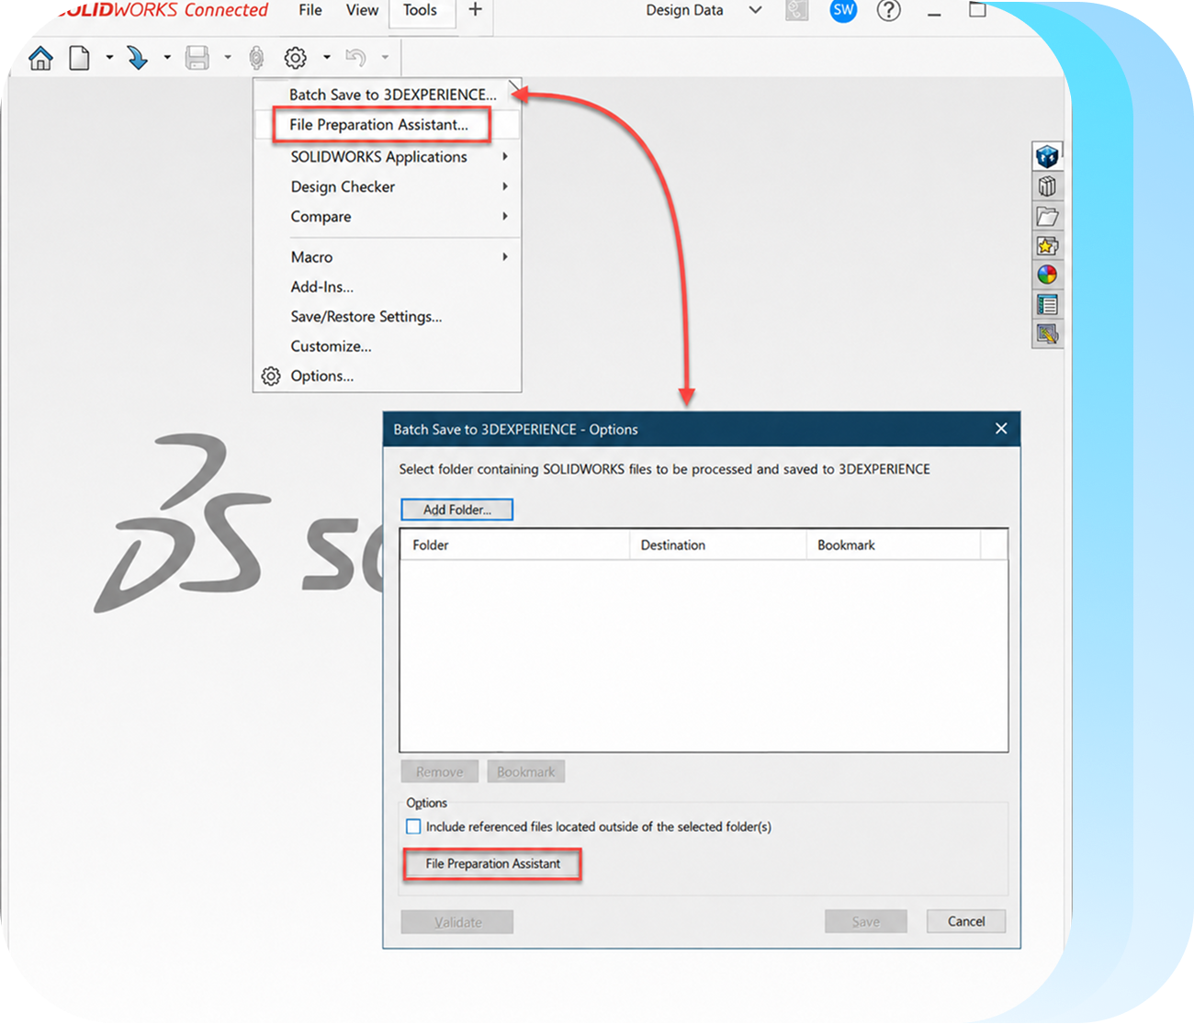1194x1024 pixels.
Task: Click the greyed-out Undo arrow icon
Action: point(355,59)
